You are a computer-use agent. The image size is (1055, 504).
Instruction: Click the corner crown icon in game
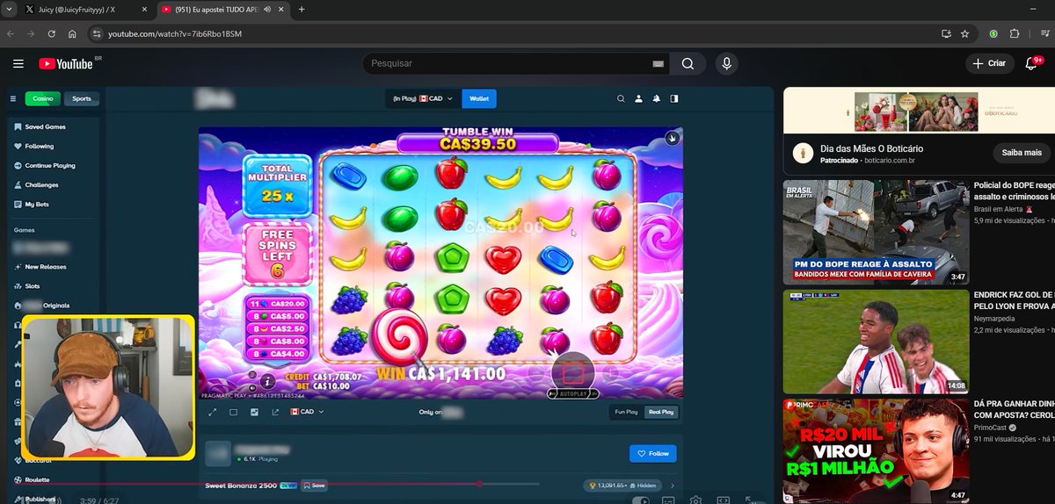(672, 138)
